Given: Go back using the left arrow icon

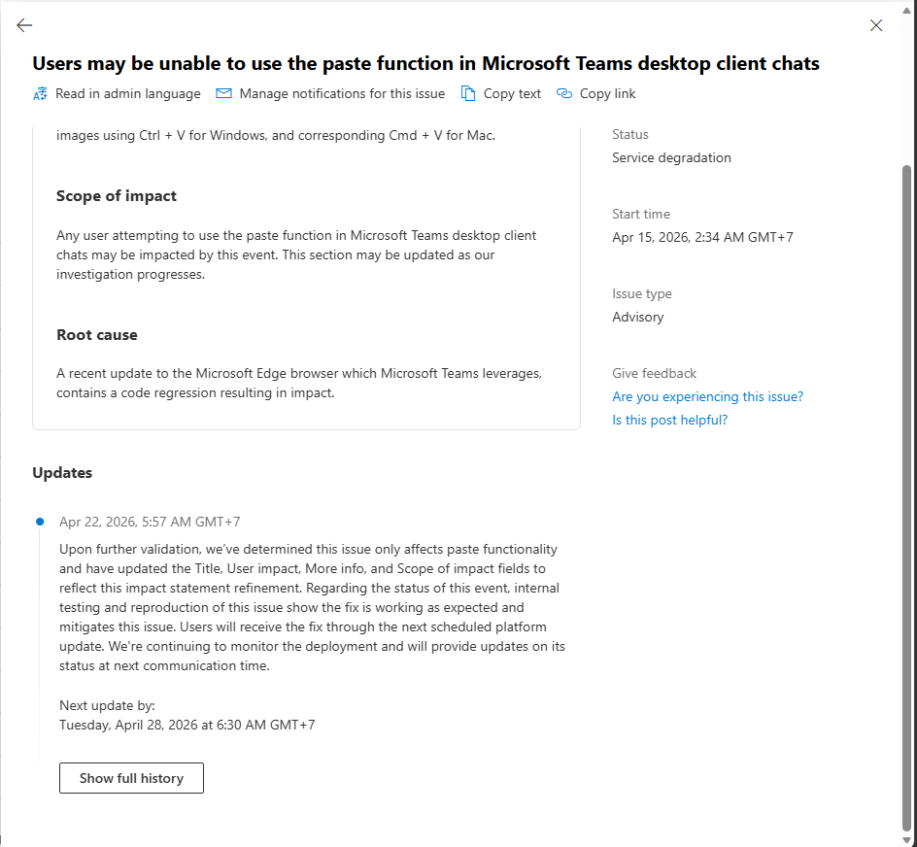Looking at the screenshot, I should click(x=24, y=25).
